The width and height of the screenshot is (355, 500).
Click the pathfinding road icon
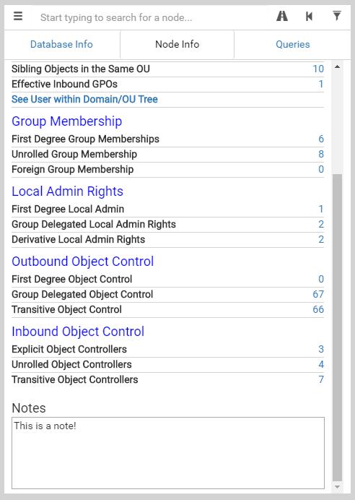click(282, 16)
